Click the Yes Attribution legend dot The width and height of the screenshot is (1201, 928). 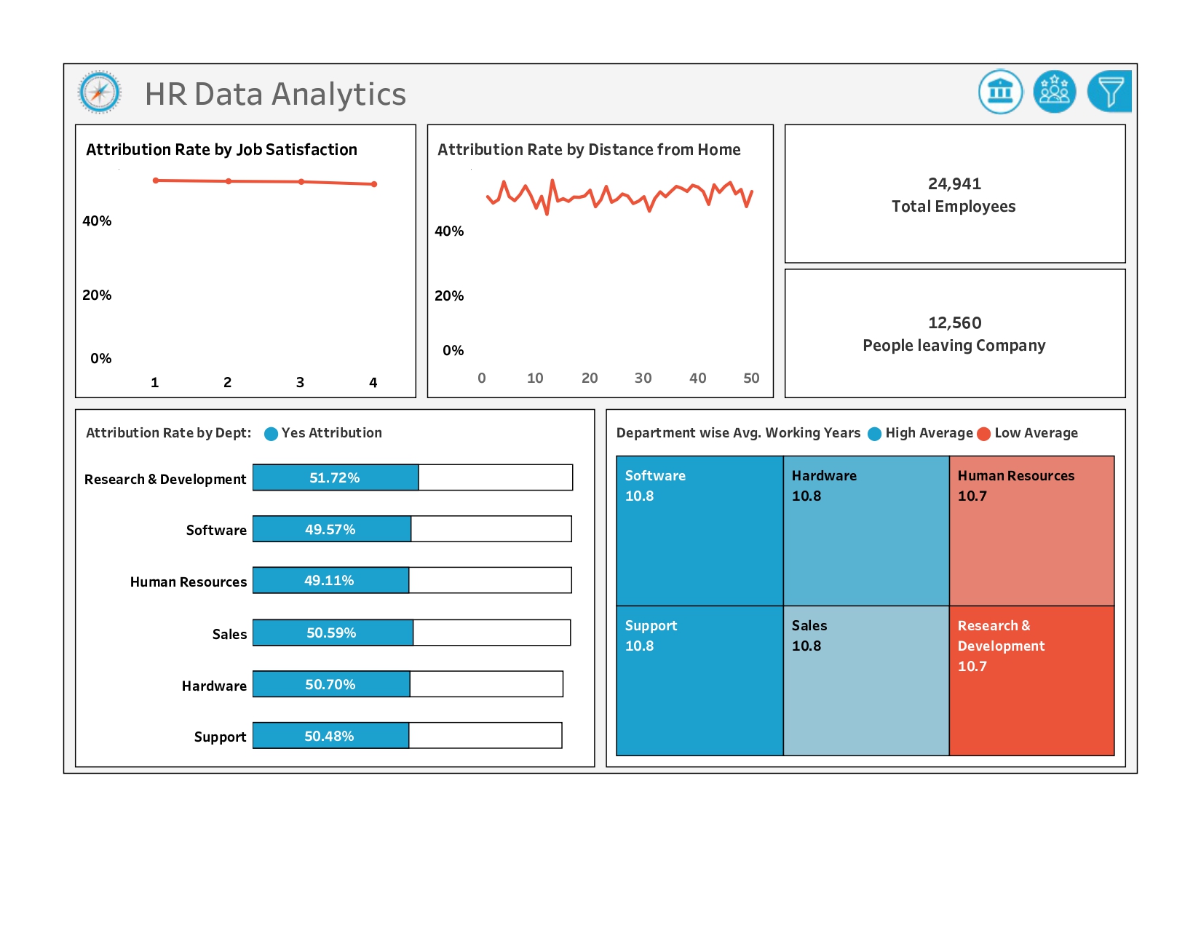tap(271, 434)
